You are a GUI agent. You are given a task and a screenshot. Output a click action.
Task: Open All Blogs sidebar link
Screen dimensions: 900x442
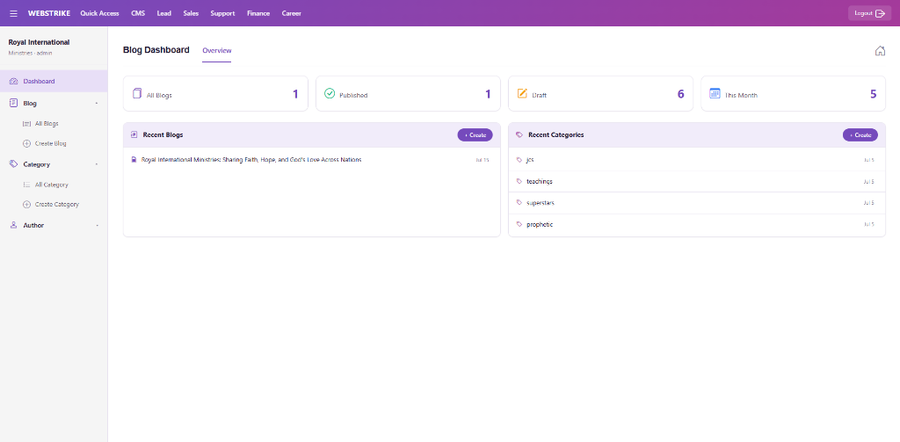[47, 123]
